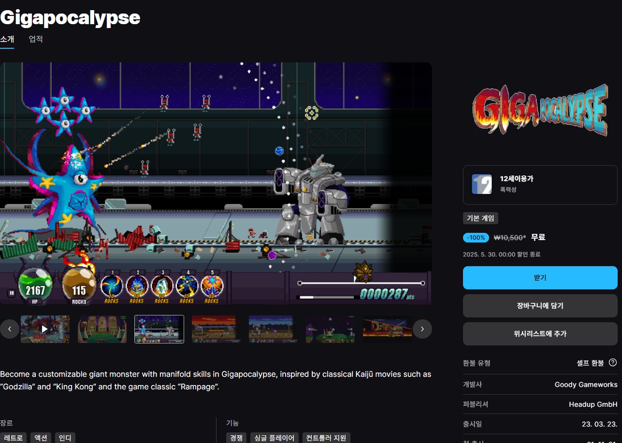Select the second screenshot thumbnail
This screenshot has height=443, width=622.
pos(102,329)
